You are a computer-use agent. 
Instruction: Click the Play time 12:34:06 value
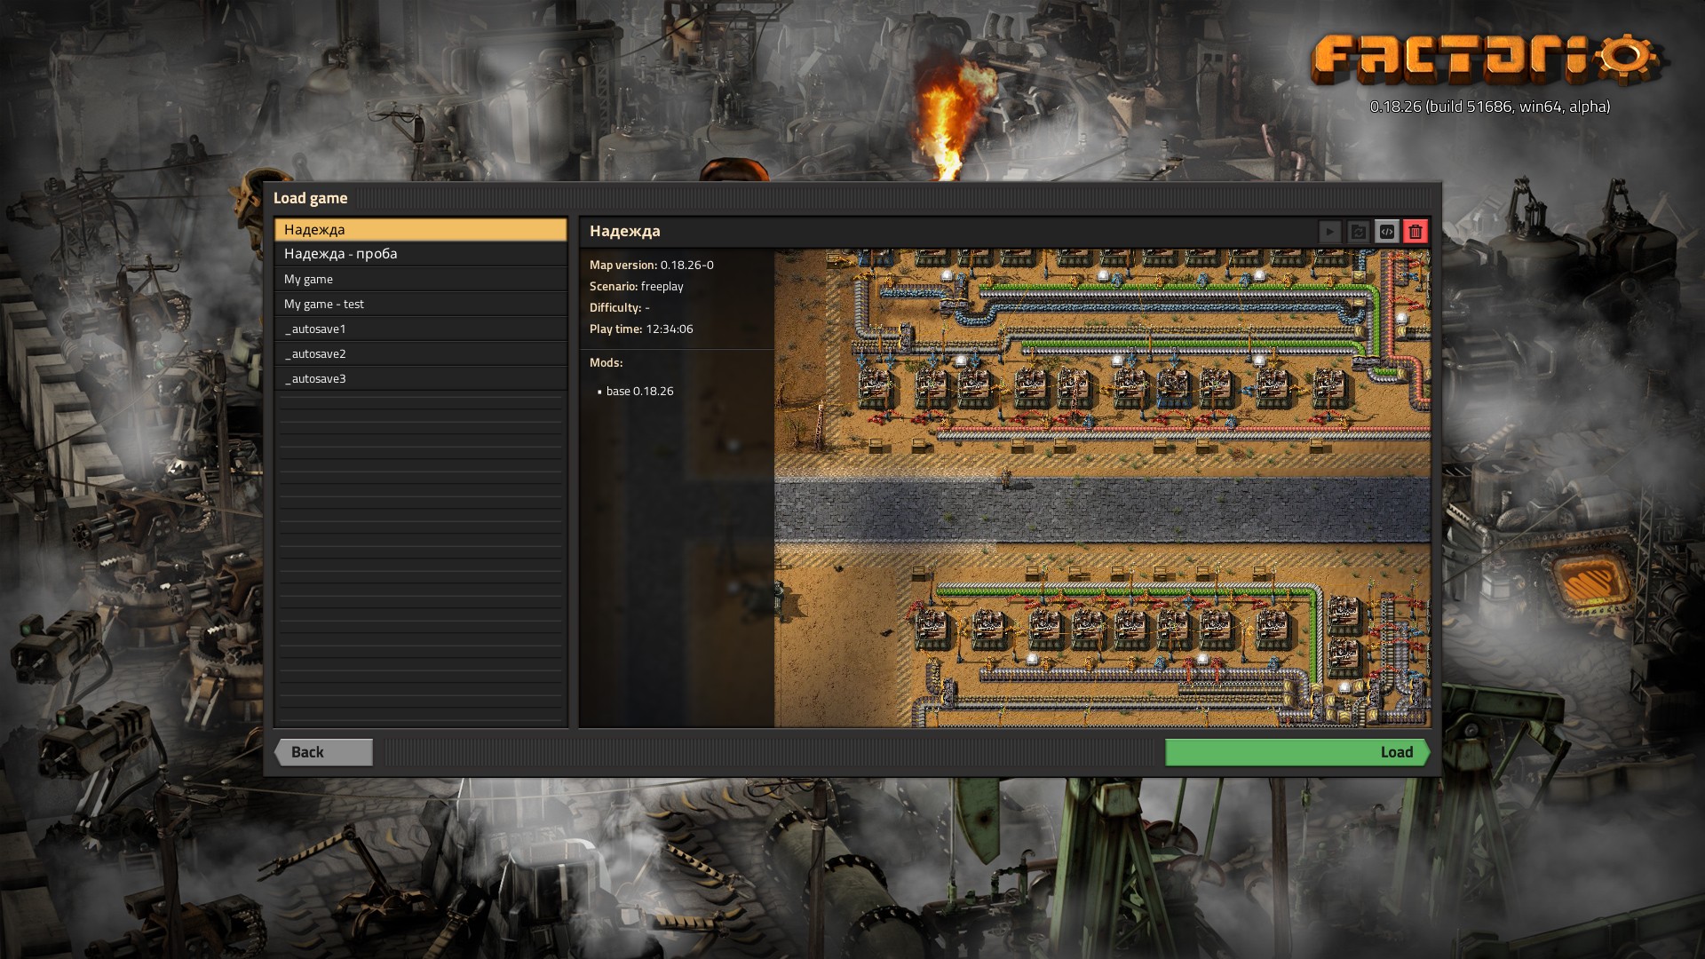coord(670,329)
